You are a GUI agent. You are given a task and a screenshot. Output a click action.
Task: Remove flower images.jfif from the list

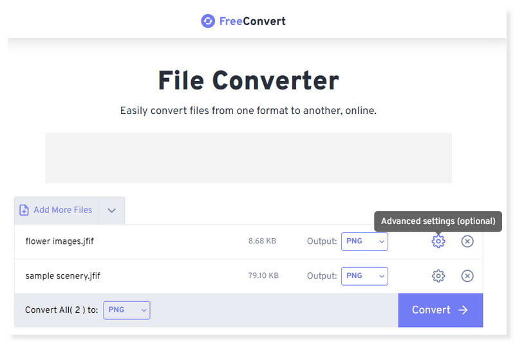point(467,241)
